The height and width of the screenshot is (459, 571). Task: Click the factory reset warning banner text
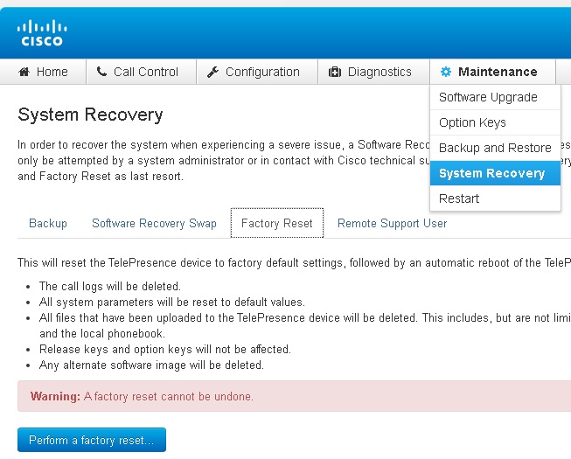coord(142,396)
